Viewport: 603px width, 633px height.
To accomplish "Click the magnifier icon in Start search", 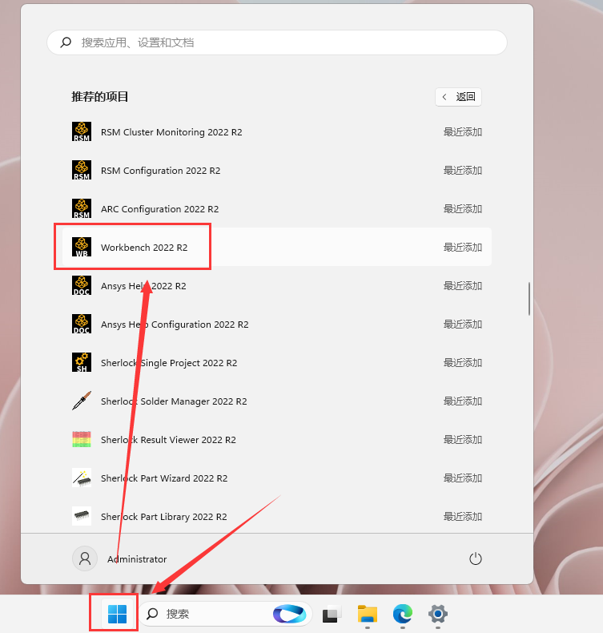I will click(66, 42).
